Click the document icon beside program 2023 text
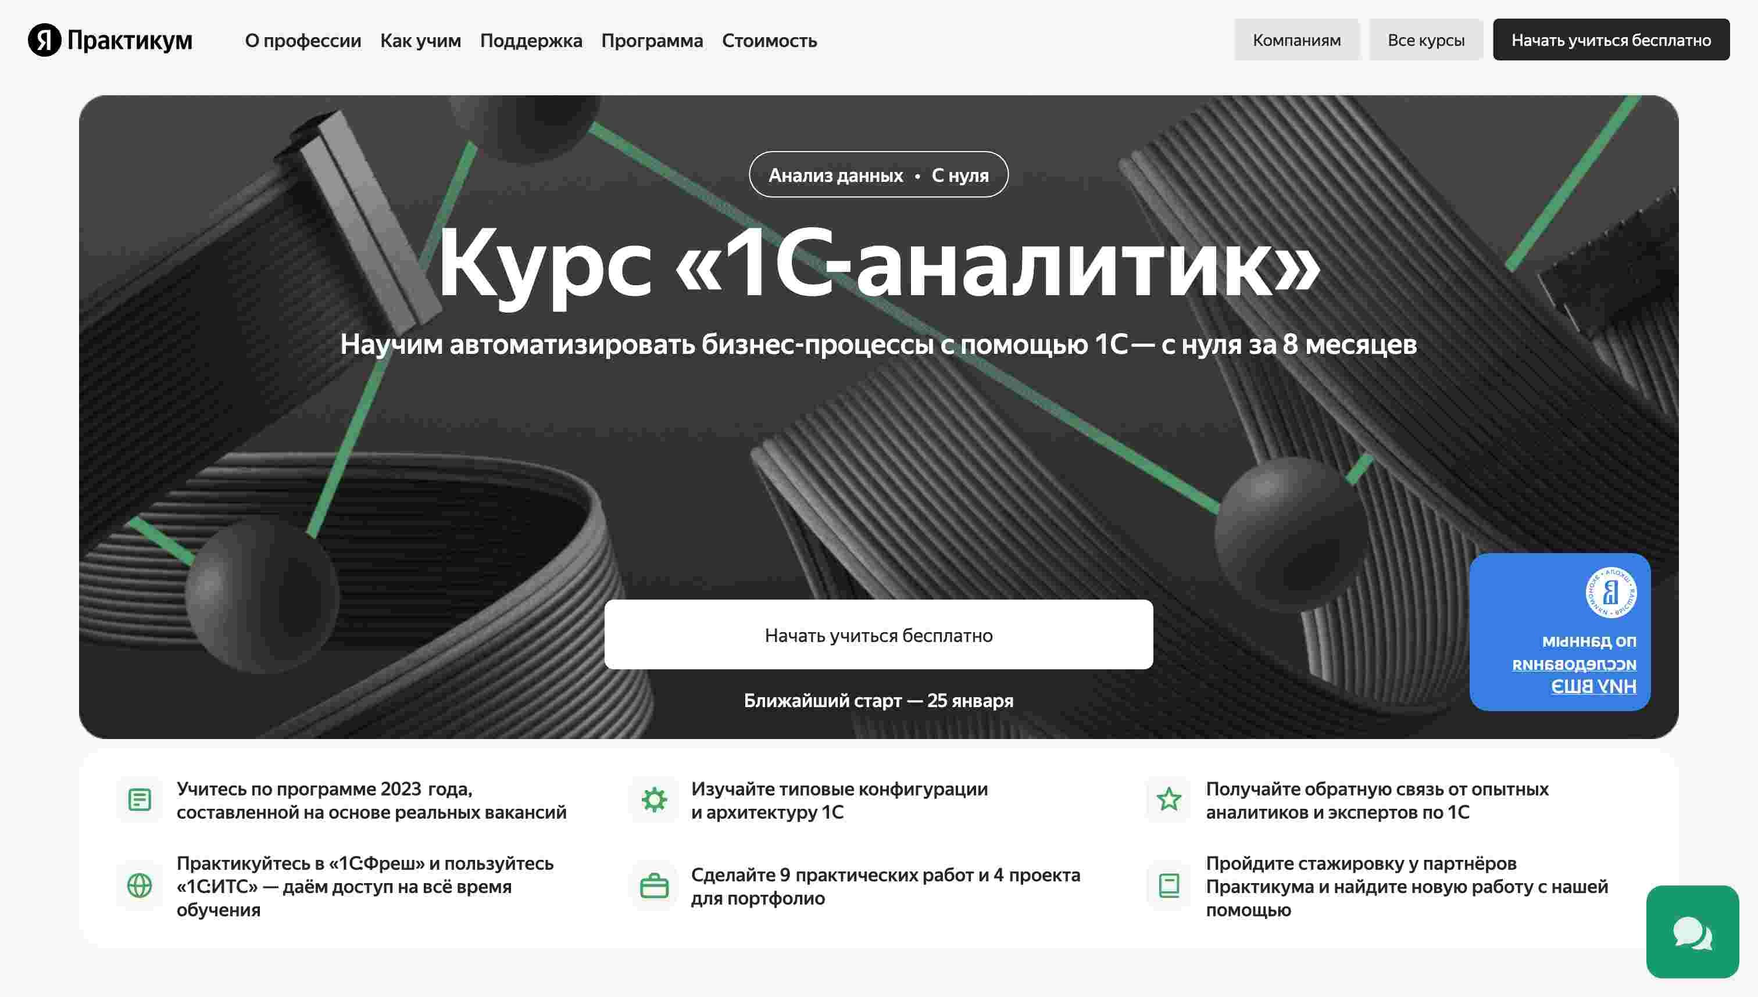The image size is (1758, 997). [x=140, y=799]
